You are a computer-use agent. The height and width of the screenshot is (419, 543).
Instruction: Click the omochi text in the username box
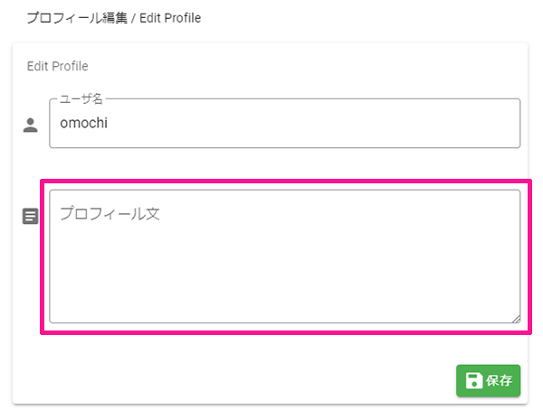[84, 123]
